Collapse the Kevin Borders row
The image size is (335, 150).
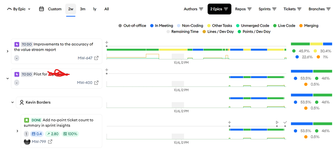coord(12,102)
